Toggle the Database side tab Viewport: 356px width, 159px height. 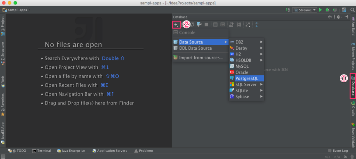353,86
